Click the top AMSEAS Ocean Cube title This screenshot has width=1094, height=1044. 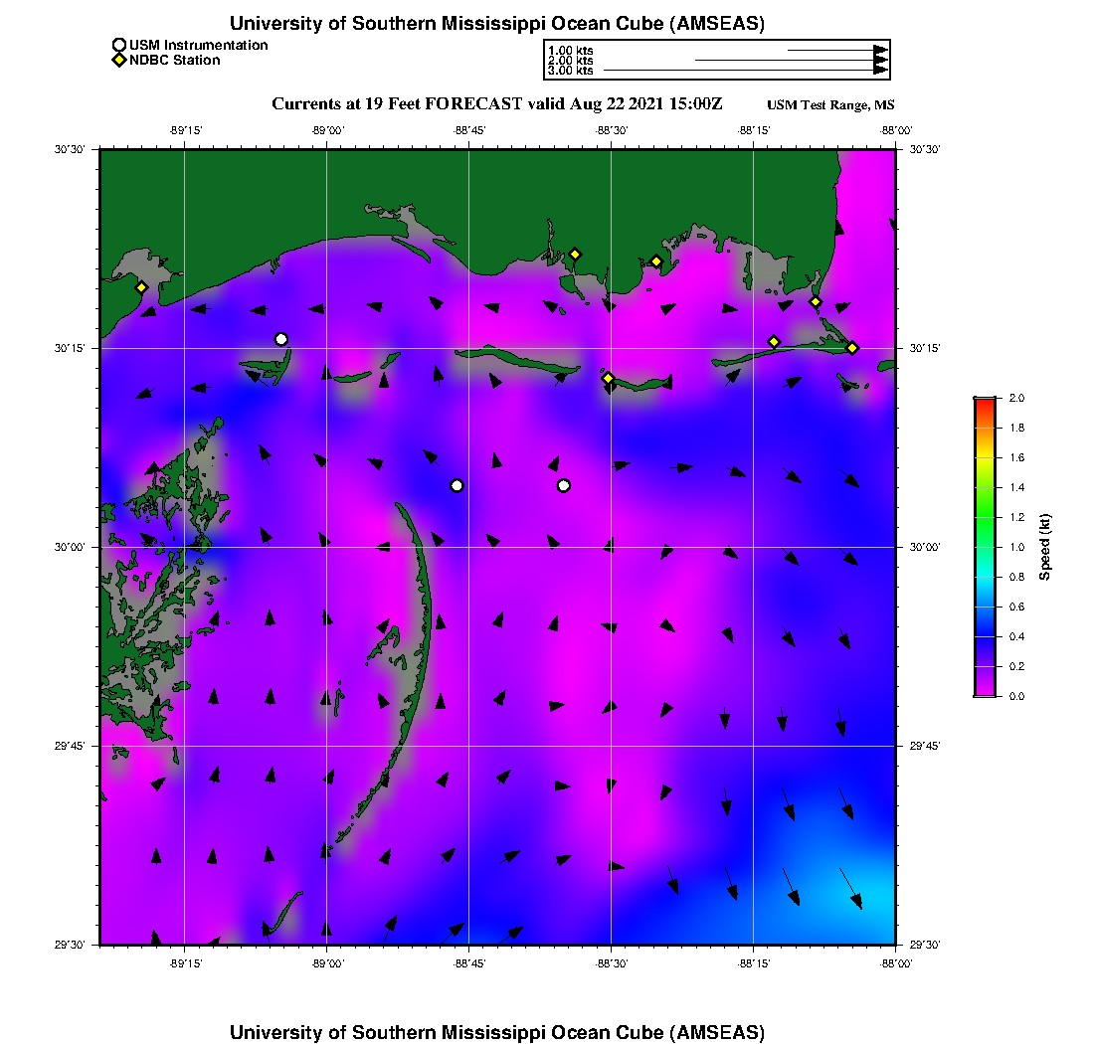click(497, 23)
